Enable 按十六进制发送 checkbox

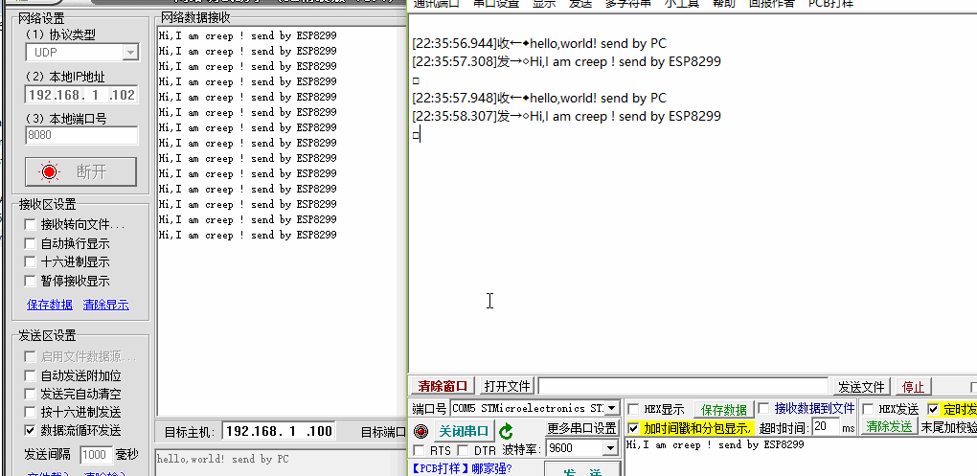30,412
